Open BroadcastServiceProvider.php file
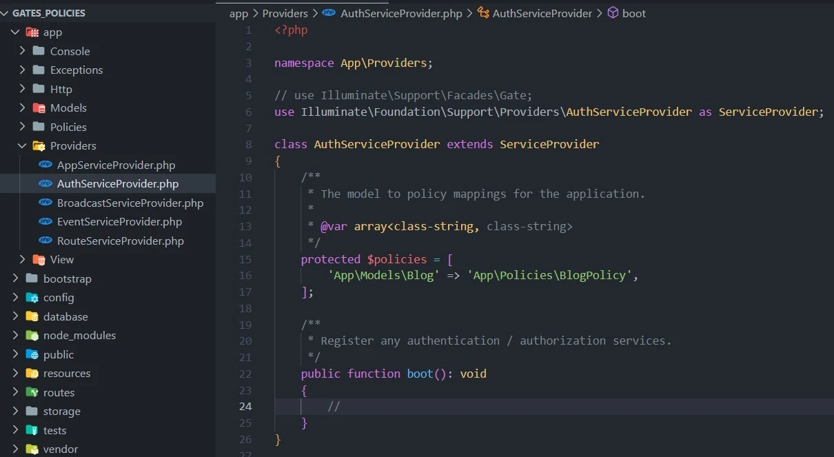Screen dimensions: 834x457 pyautogui.click(x=130, y=203)
